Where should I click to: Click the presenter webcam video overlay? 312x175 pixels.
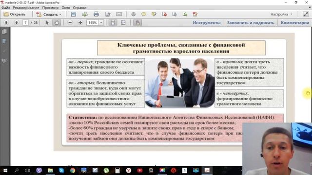pos(277,149)
